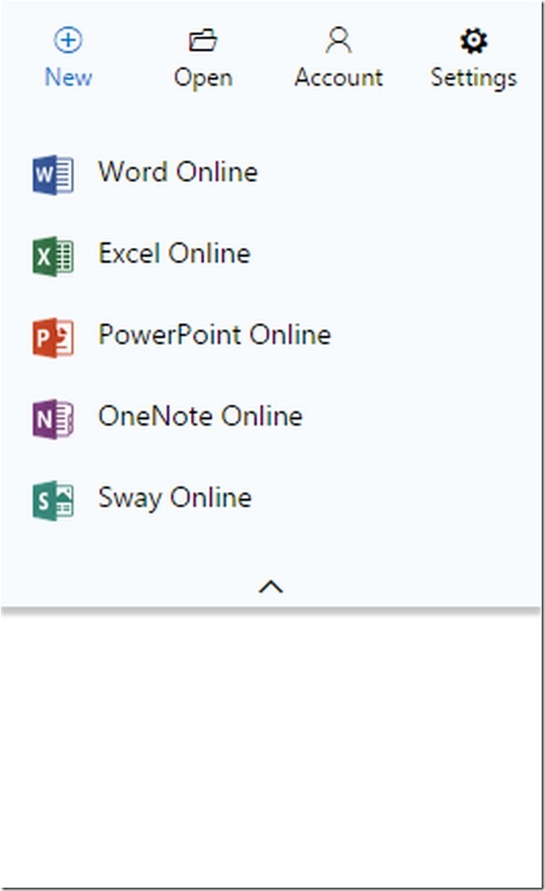Viewport: 545px width, 891px height.
Task: Open the Settings tab label
Action: click(x=473, y=78)
